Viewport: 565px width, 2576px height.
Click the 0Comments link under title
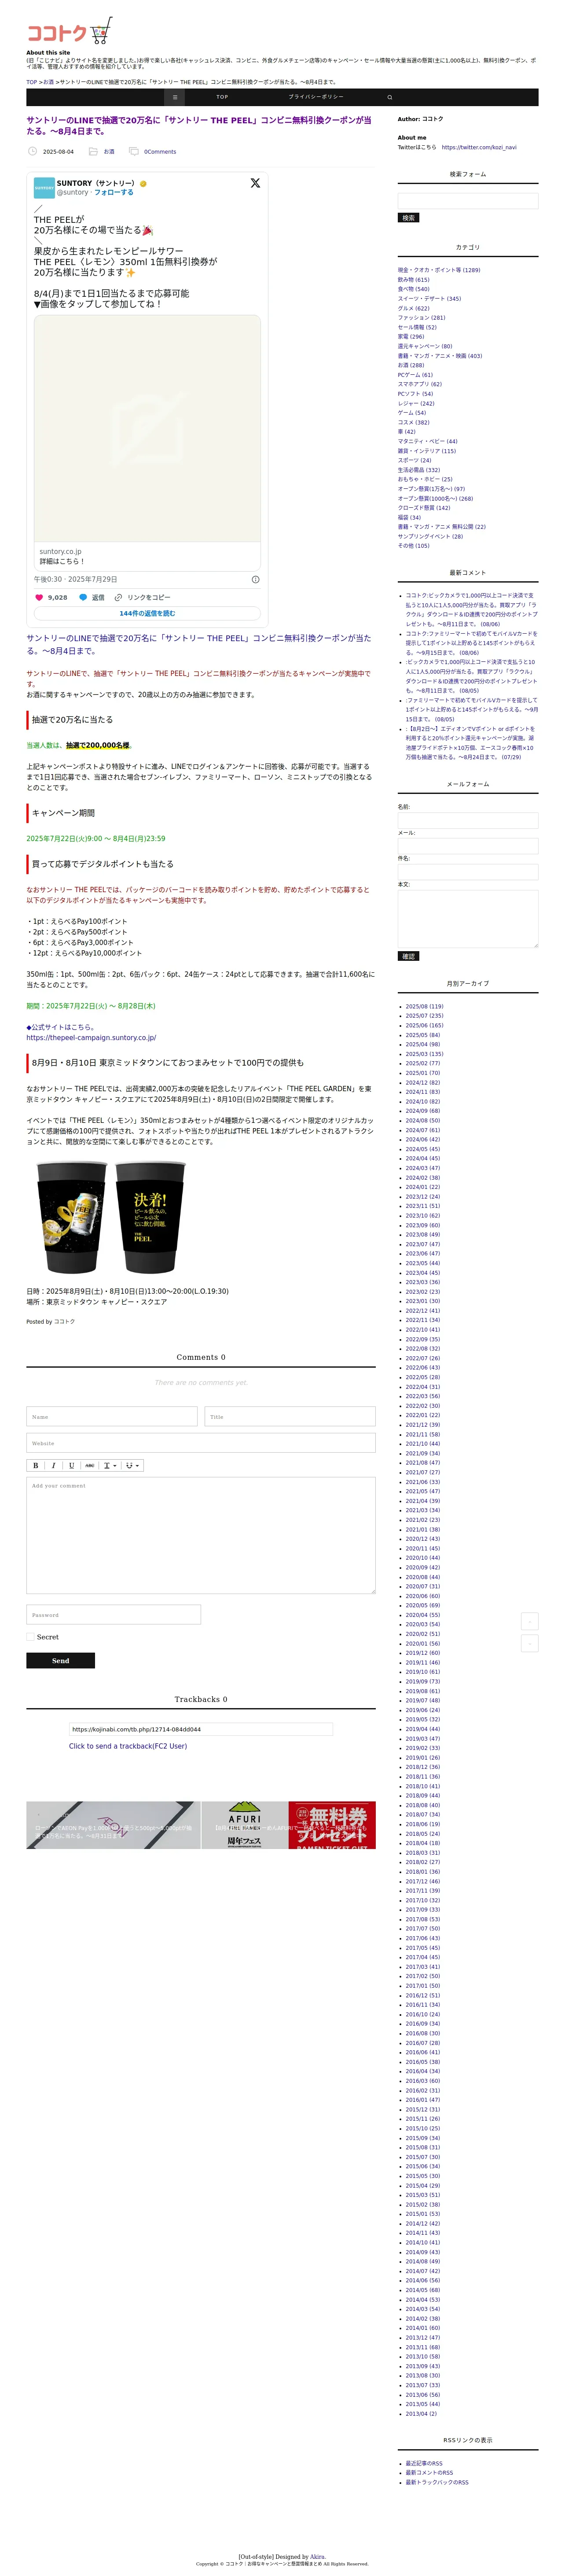click(160, 152)
